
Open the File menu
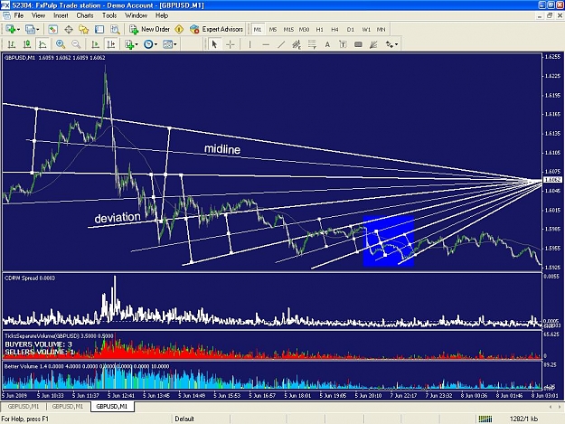coord(19,15)
